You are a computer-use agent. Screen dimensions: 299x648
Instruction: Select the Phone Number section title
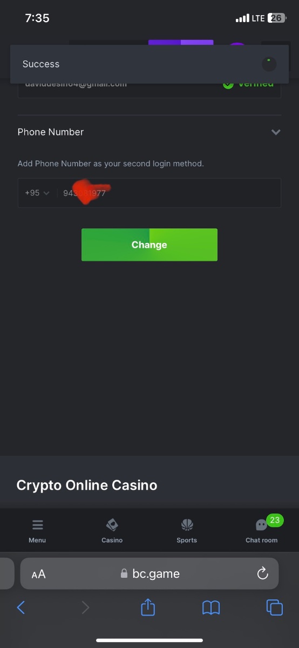[x=51, y=132]
